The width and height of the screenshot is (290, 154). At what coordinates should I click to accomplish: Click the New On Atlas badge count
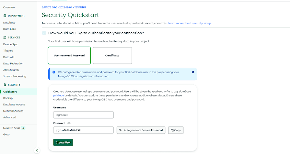pyautogui.click(x=23, y=128)
